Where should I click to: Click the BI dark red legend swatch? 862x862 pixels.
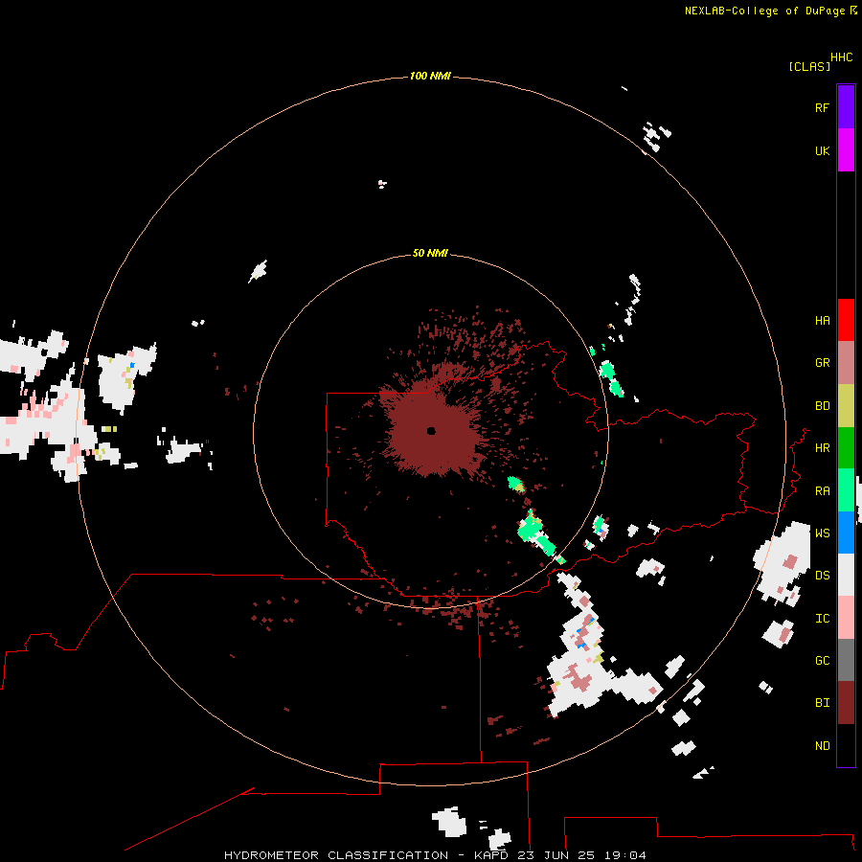[846, 703]
